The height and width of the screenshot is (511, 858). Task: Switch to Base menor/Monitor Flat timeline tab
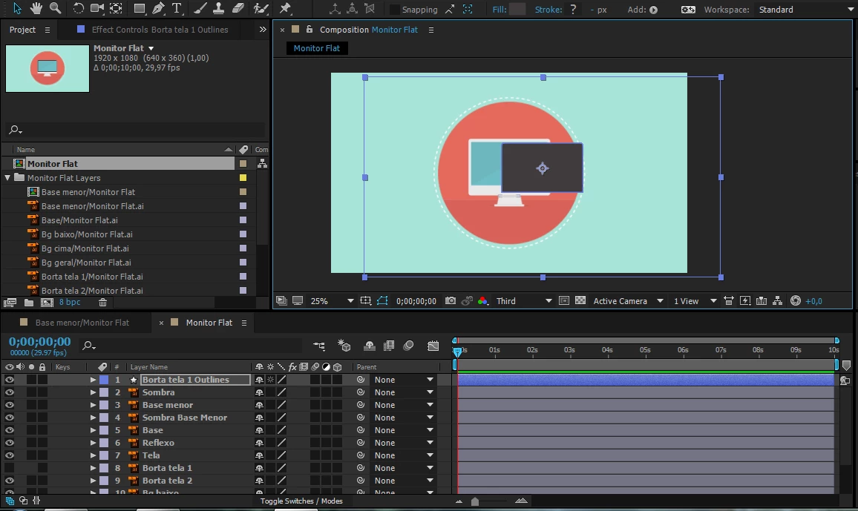(x=82, y=323)
